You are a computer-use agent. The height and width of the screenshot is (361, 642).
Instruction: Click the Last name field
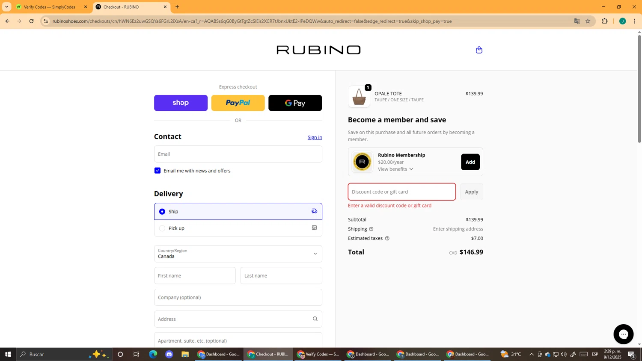coord(281,275)
